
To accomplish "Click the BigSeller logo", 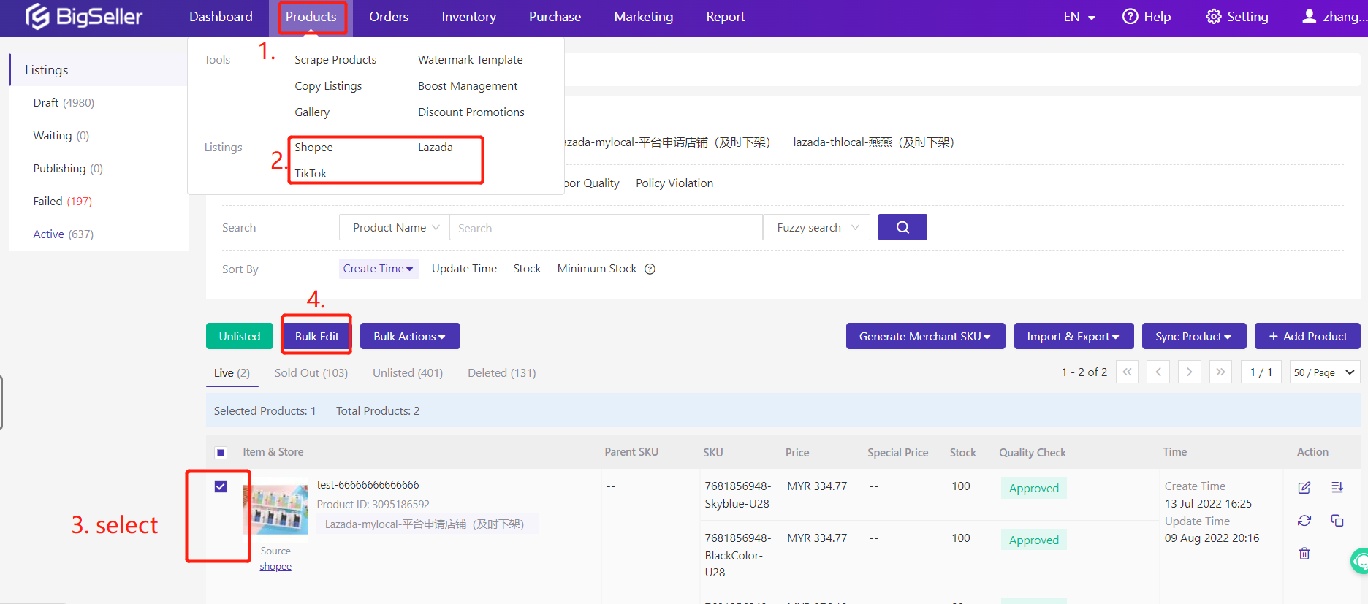I will [x=84, y=16].
